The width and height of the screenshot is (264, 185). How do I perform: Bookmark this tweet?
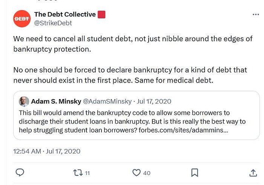[195, 173]
